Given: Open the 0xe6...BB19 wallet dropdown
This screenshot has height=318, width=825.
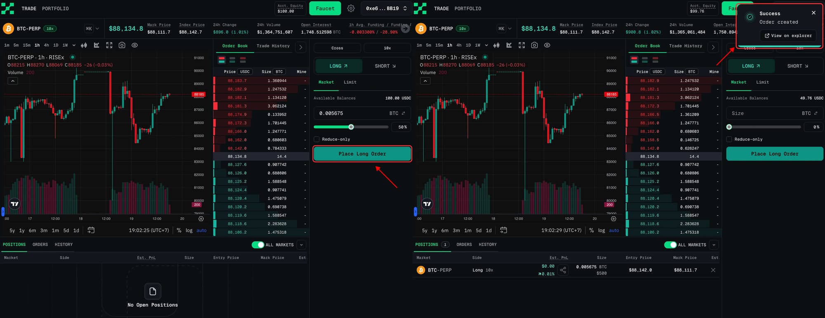Looking at the screenshot, I should [x=386, y=8].
